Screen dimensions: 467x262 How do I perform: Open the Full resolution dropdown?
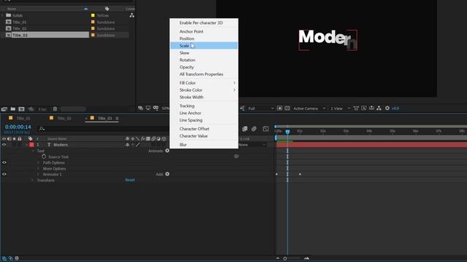(x=260, y=108)
